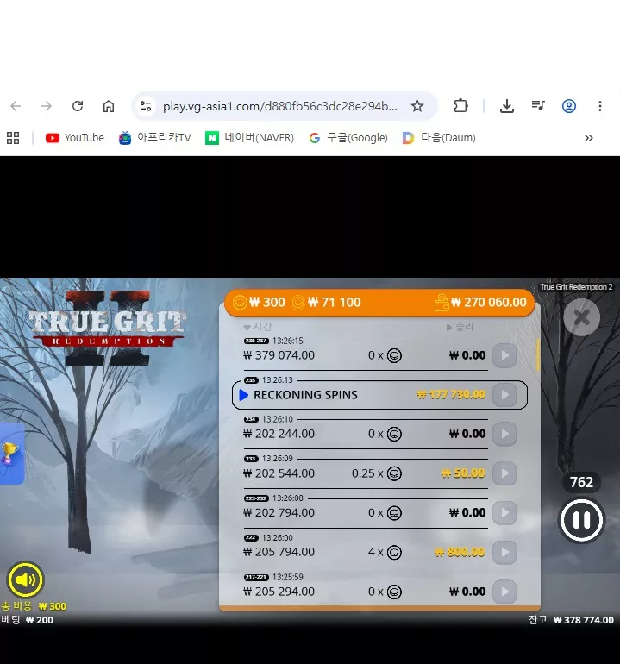Pause autoplay with the pause button
620x664 pixels.
(581, 520)
